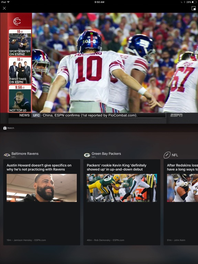This screenshot has height=264, width=198.
Task: Tap the UFC news ticker headline
Action: pyautogui.click(x=90, y=115)
